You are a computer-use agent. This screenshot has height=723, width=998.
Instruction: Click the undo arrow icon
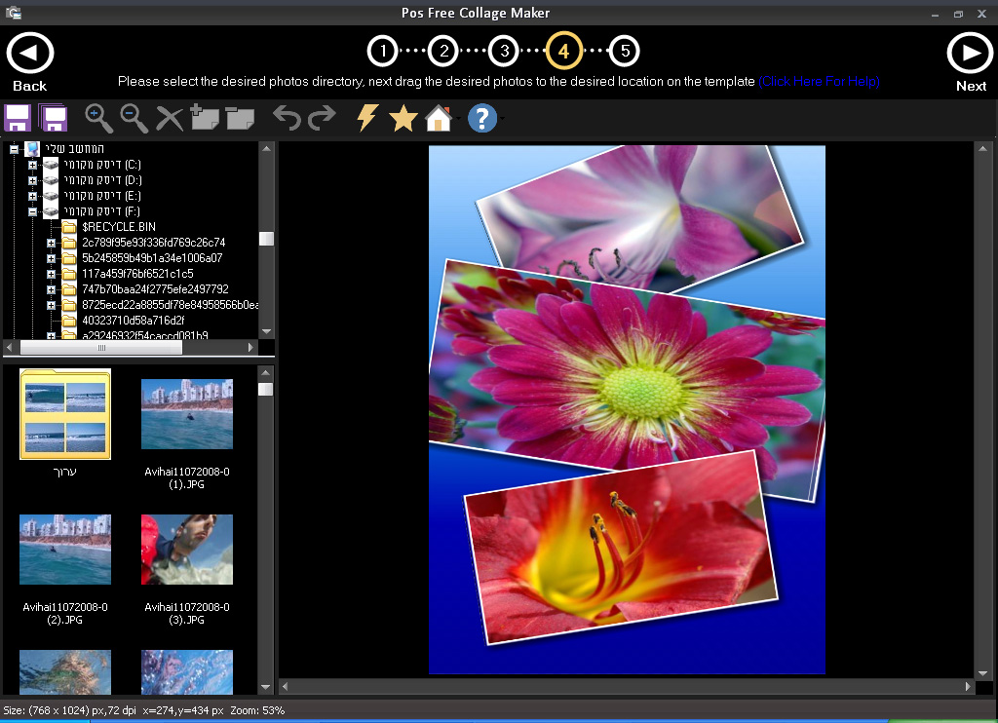pos(287,118)
